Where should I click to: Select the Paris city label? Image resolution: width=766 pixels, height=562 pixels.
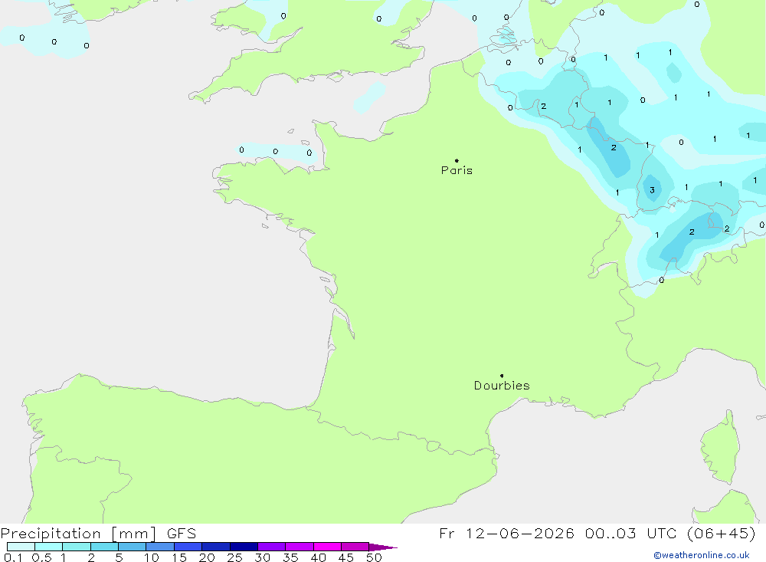coord(457,170)
